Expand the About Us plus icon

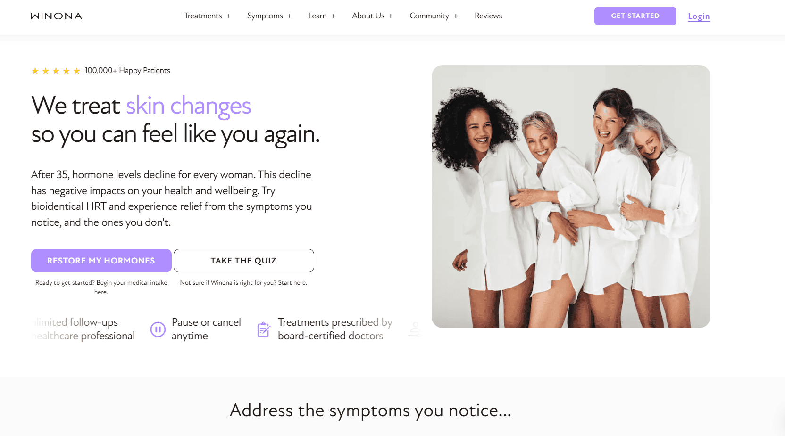point(391,16)
